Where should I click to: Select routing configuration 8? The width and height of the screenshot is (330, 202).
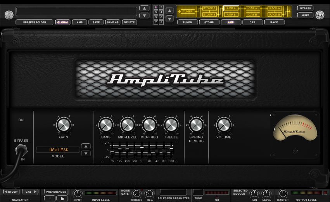tap(161, 23)
